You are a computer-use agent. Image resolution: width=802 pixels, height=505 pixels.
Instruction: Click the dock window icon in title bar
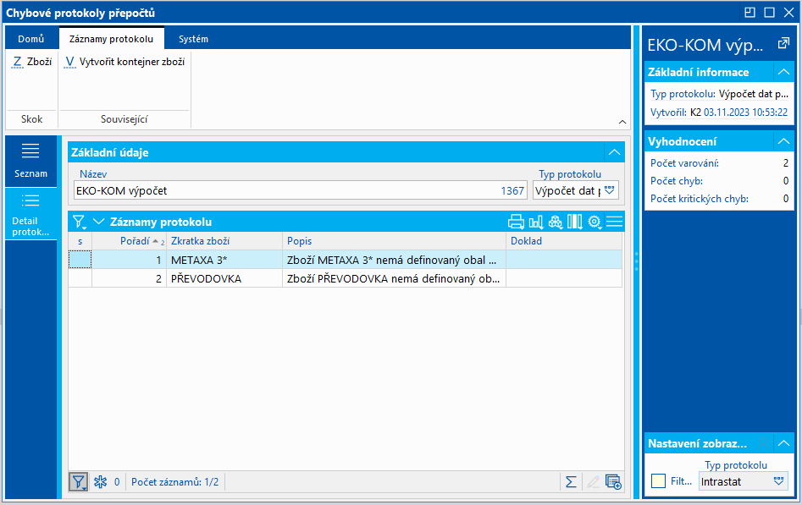pyautogui.click(x=749, y=13)
